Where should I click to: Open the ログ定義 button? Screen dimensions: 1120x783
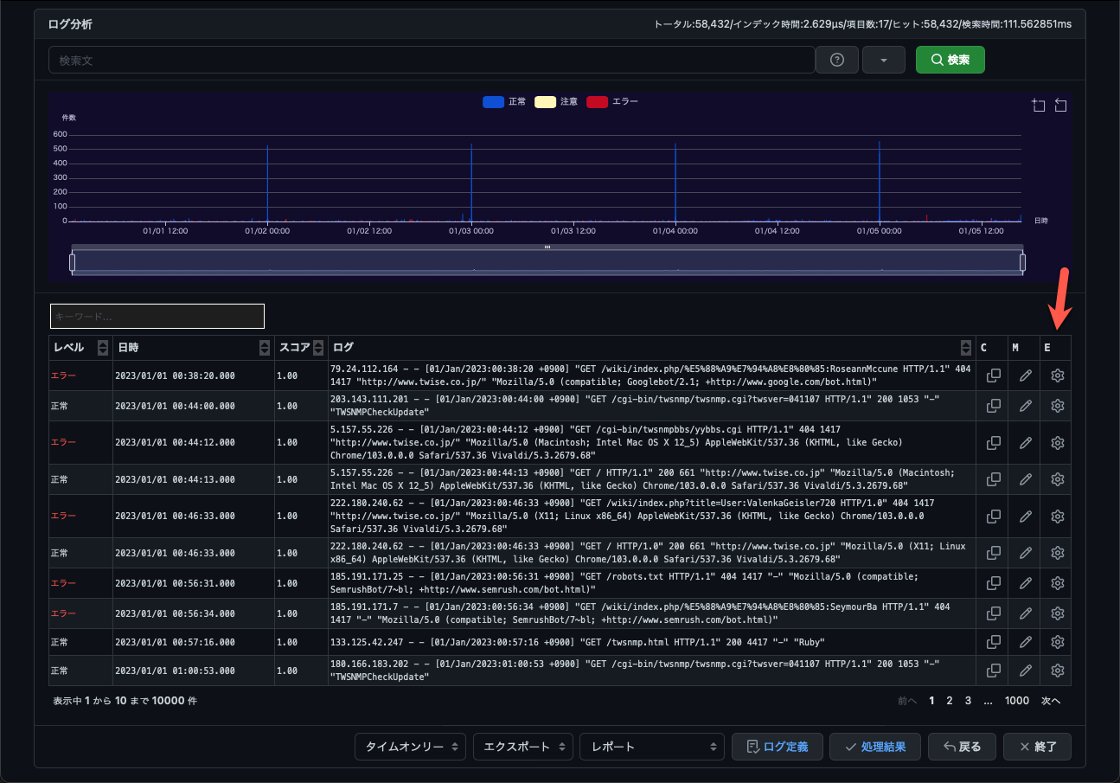tap(777, 747)
